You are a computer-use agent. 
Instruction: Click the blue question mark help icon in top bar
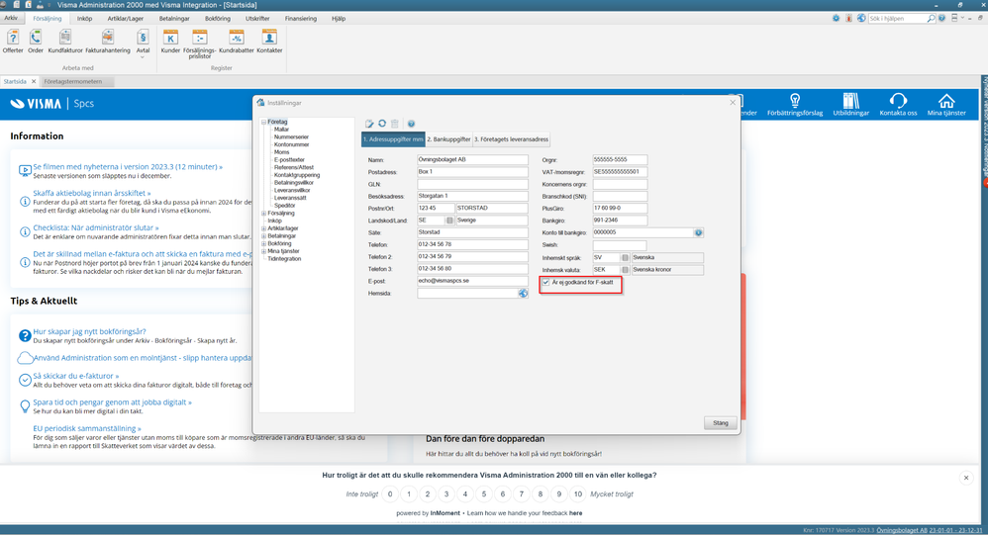click(x=941, y=18)
